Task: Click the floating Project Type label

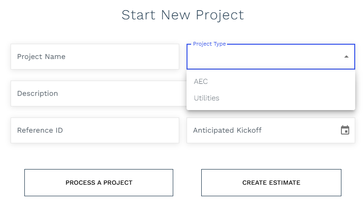Action: [209, 44]
